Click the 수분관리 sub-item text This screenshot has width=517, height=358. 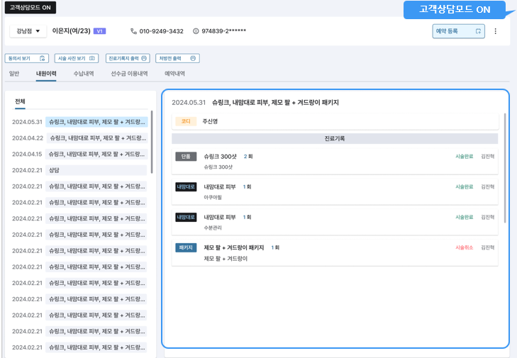213,228
